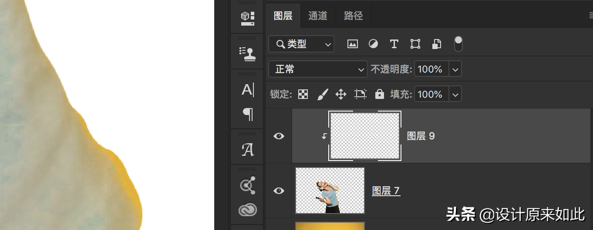
Task: Filter layers by smart objects
Action: (x=436, y=44)
